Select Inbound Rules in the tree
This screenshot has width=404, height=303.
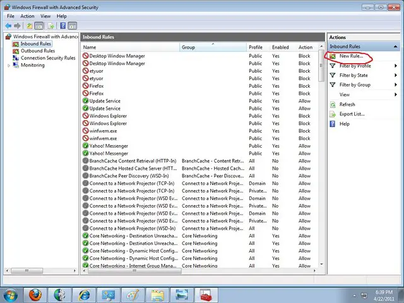[x=35, y=44]
